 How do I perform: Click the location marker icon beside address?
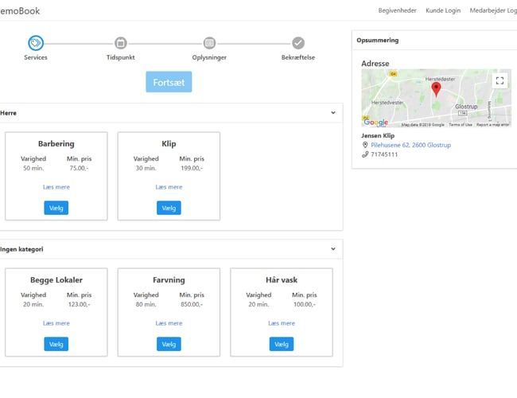(365, 145)
